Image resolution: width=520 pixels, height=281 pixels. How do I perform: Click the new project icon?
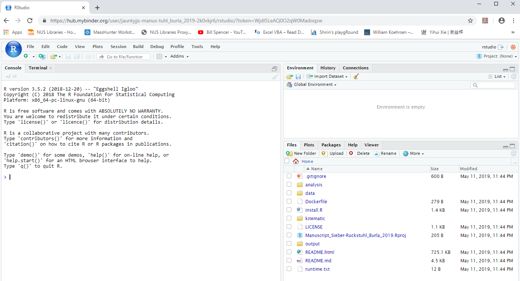click(x=42, y=56)
